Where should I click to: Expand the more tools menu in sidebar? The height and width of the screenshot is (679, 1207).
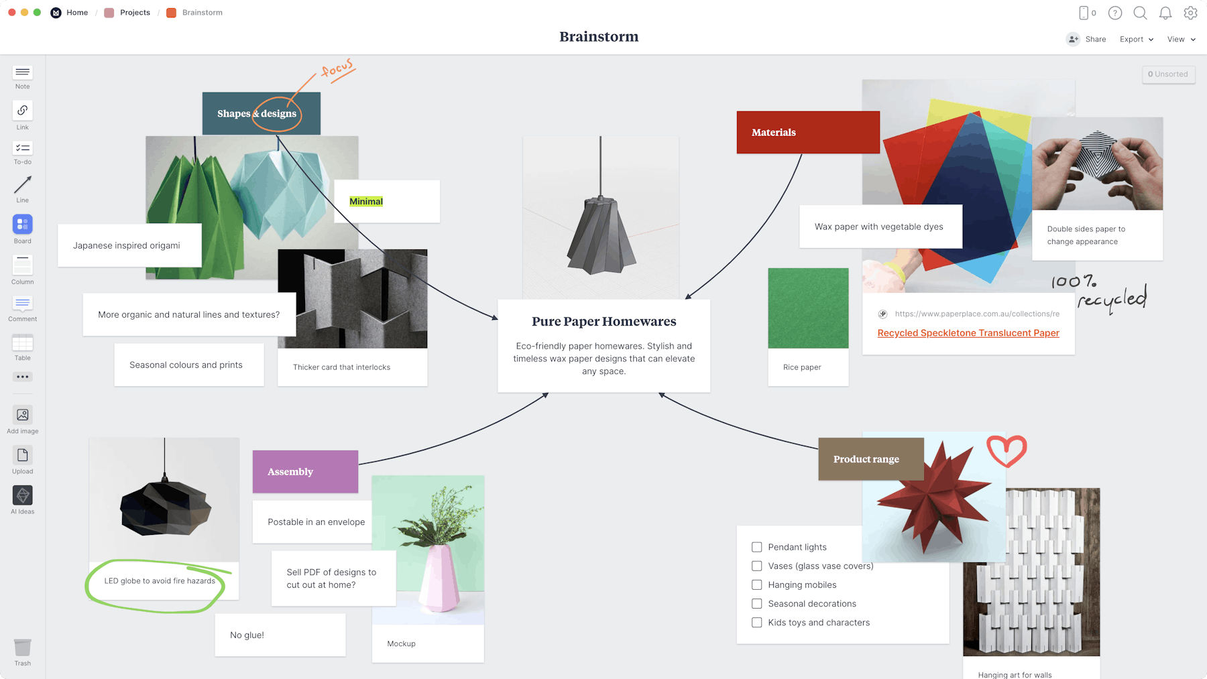[x=22, y=377]
